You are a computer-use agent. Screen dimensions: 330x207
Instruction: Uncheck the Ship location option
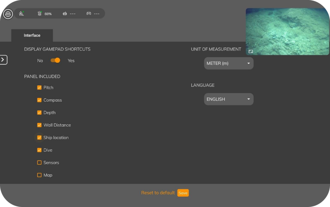[39, 137]
